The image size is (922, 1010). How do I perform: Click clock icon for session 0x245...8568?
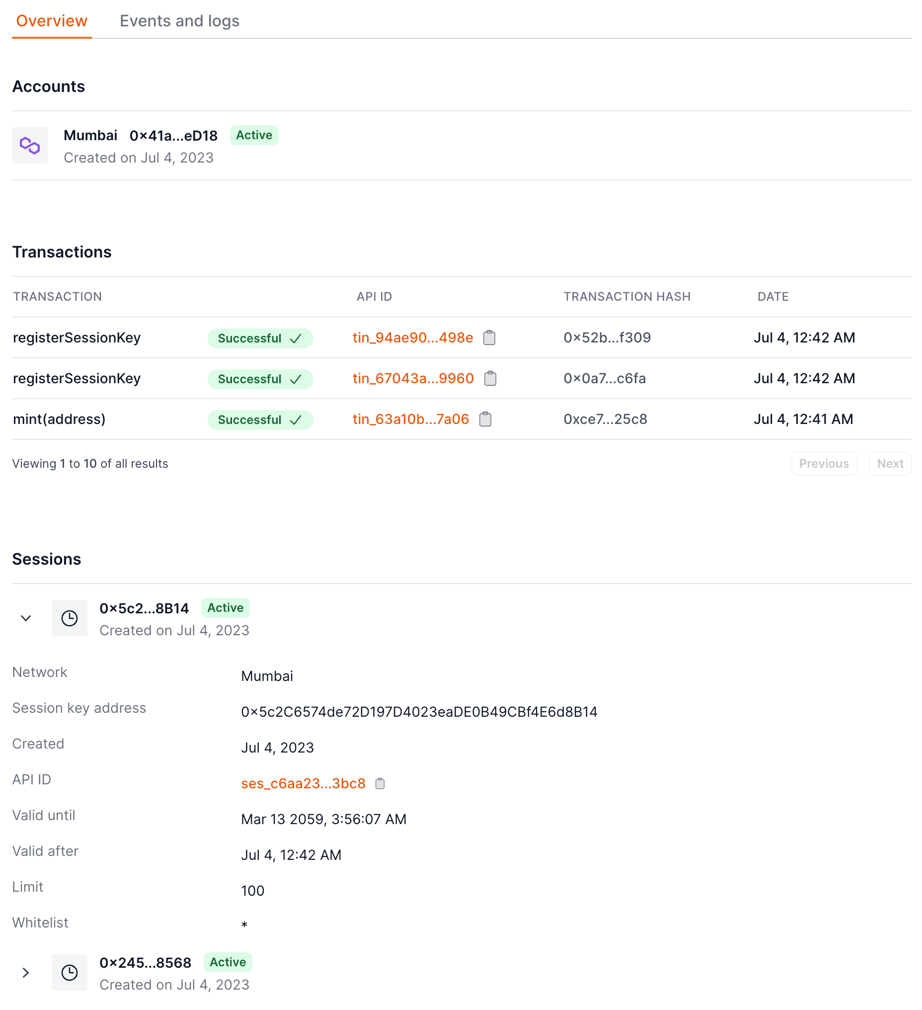(70, 973)
